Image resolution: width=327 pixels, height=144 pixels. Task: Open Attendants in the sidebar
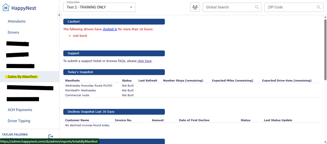[16, 21]
